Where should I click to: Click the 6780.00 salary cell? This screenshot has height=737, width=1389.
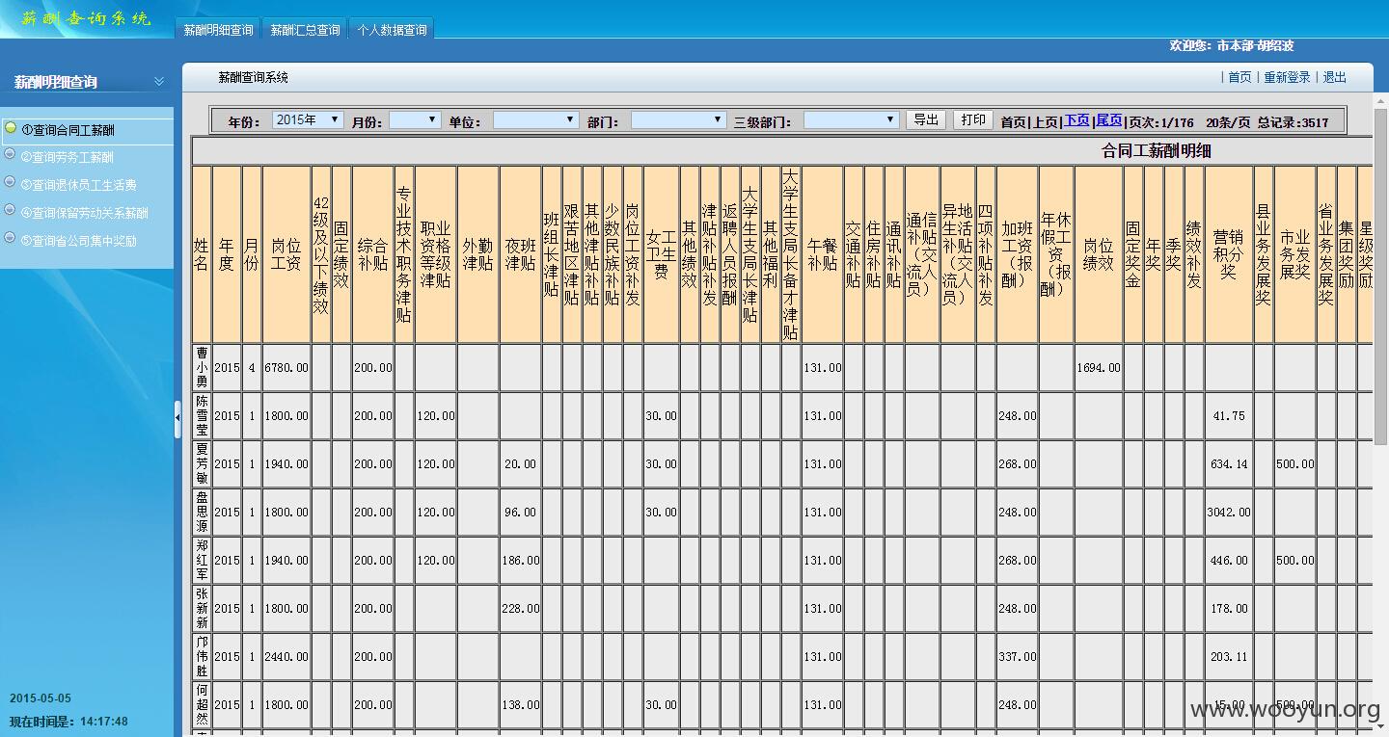pyautogui.click(x=286, y=367)
